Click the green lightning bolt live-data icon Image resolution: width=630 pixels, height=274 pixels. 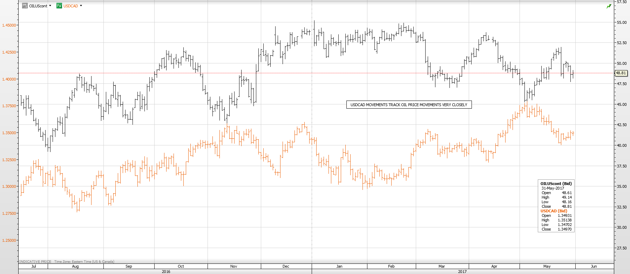click(x=609, y=6)
